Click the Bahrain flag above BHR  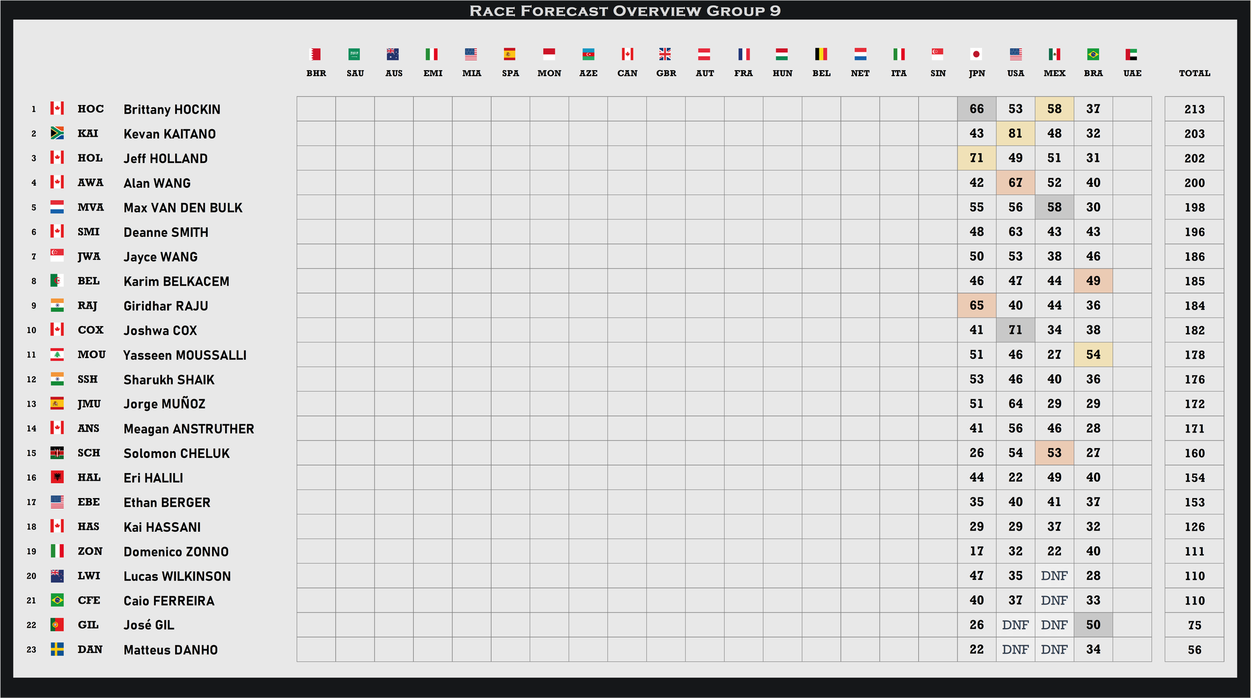[x=316, y=54]
